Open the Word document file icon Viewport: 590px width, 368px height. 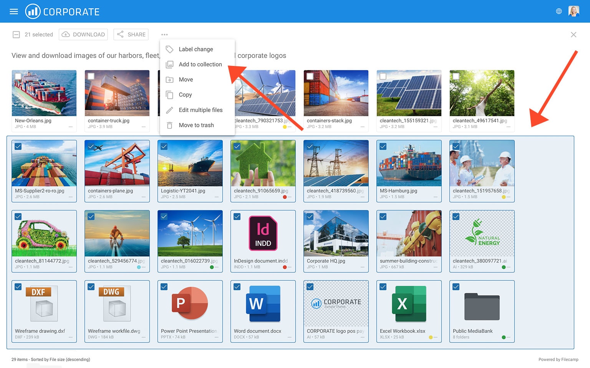tap(263, 304)
